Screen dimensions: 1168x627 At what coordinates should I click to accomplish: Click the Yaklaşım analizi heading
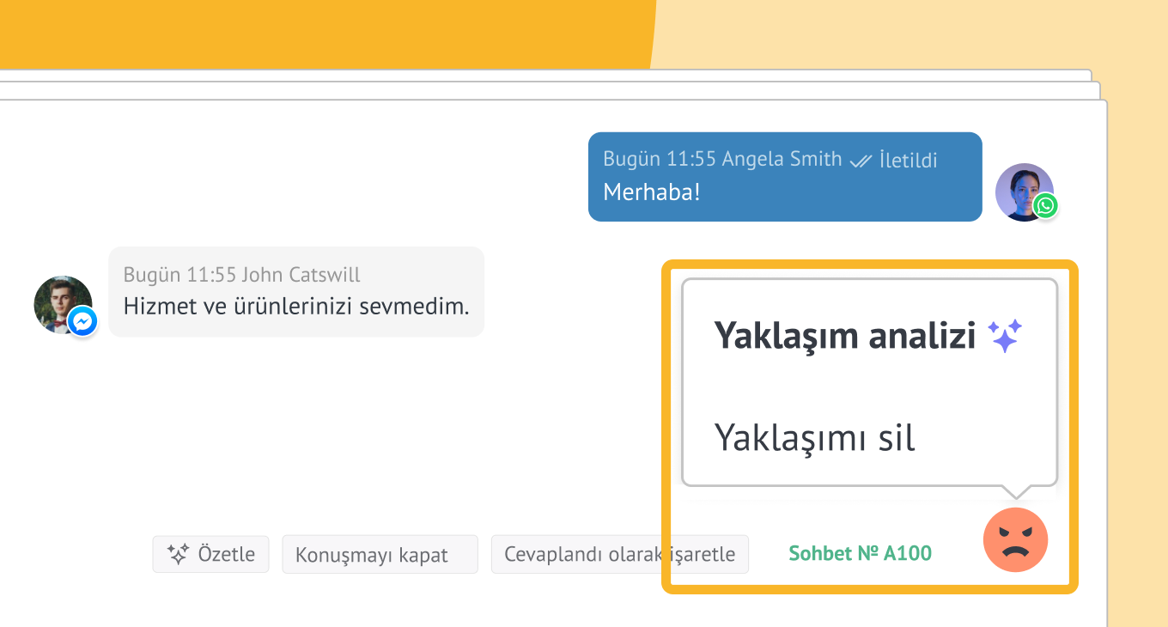pos(845,336)
